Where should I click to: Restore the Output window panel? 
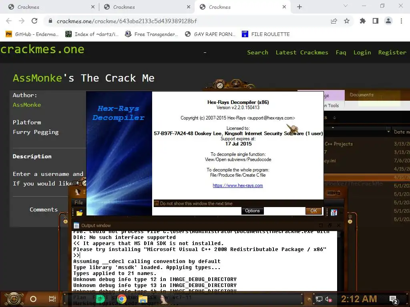tap(330, 225)
